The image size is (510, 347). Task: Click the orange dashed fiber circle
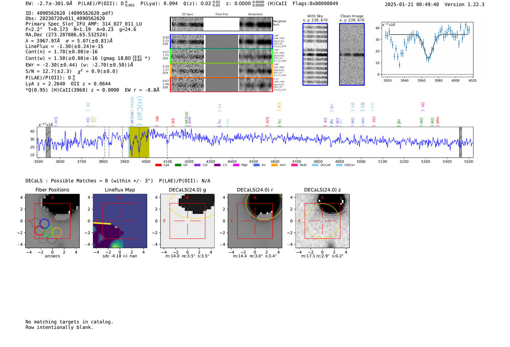(x=57, y=232)
